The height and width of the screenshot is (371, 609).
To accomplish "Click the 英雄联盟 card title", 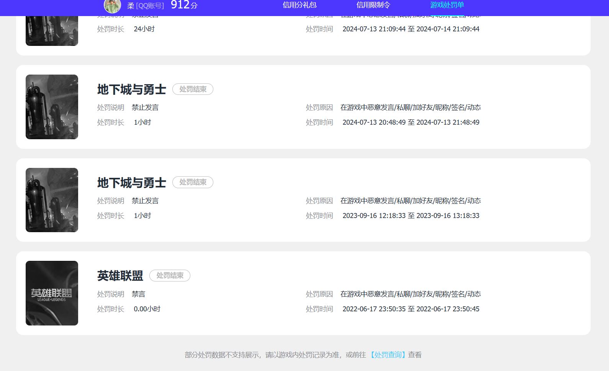I will pyautogui.click(x=120, y=276).
